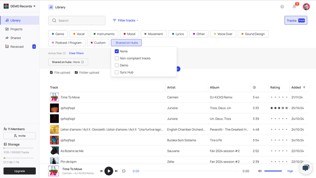Click the File upload button label

[x=62, y=72]
